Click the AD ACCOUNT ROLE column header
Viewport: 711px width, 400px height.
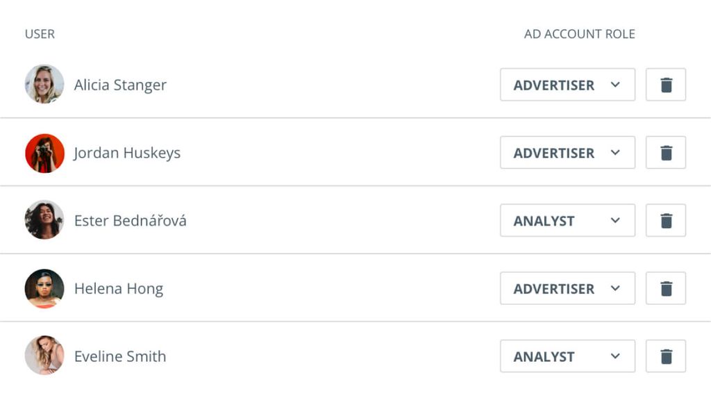[579, 34]
